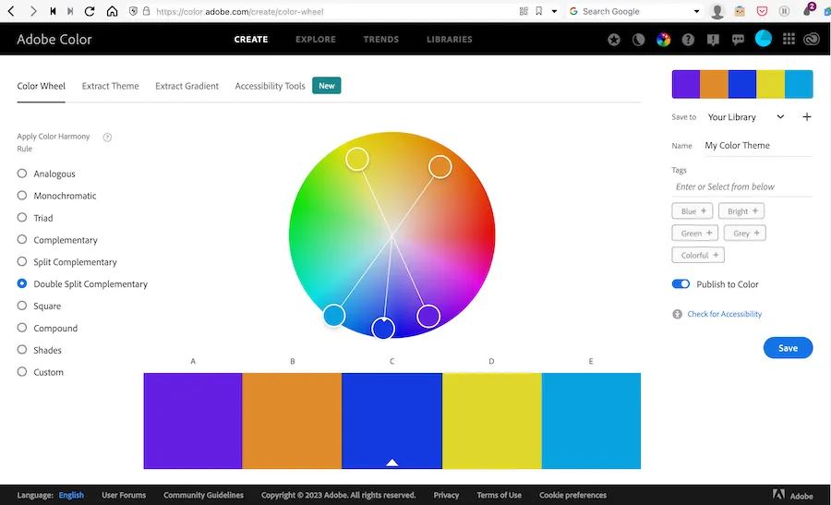Toggle the Publish to Color switch
The image size is (831, 505).
pos(680,284)
